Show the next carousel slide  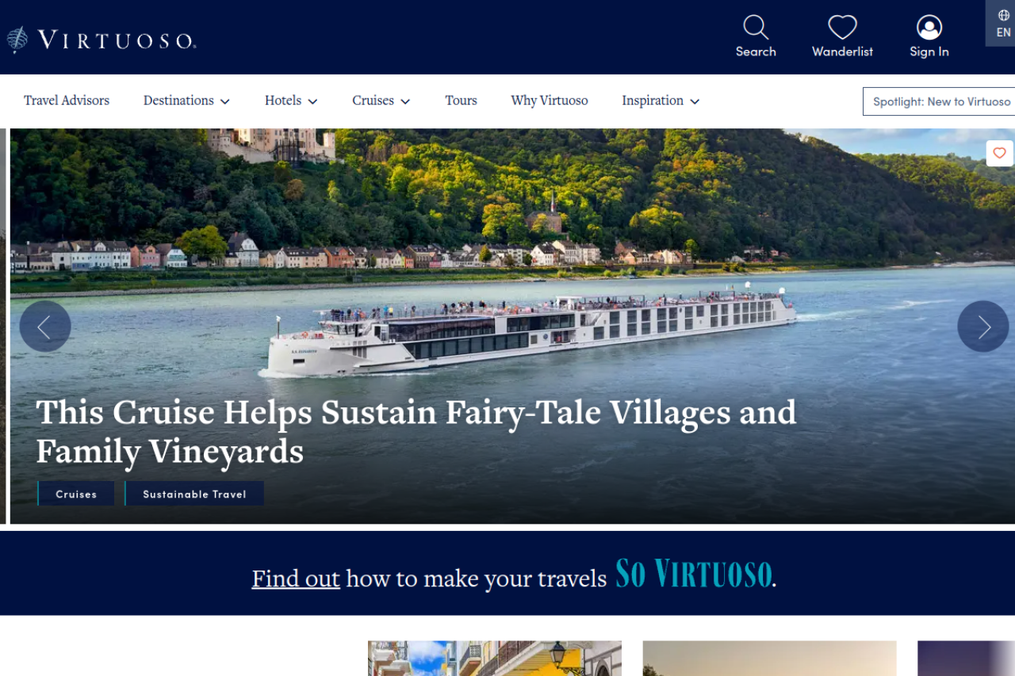click(983, 327)
